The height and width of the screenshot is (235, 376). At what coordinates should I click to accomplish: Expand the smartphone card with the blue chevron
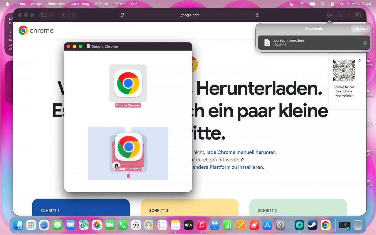360,61
